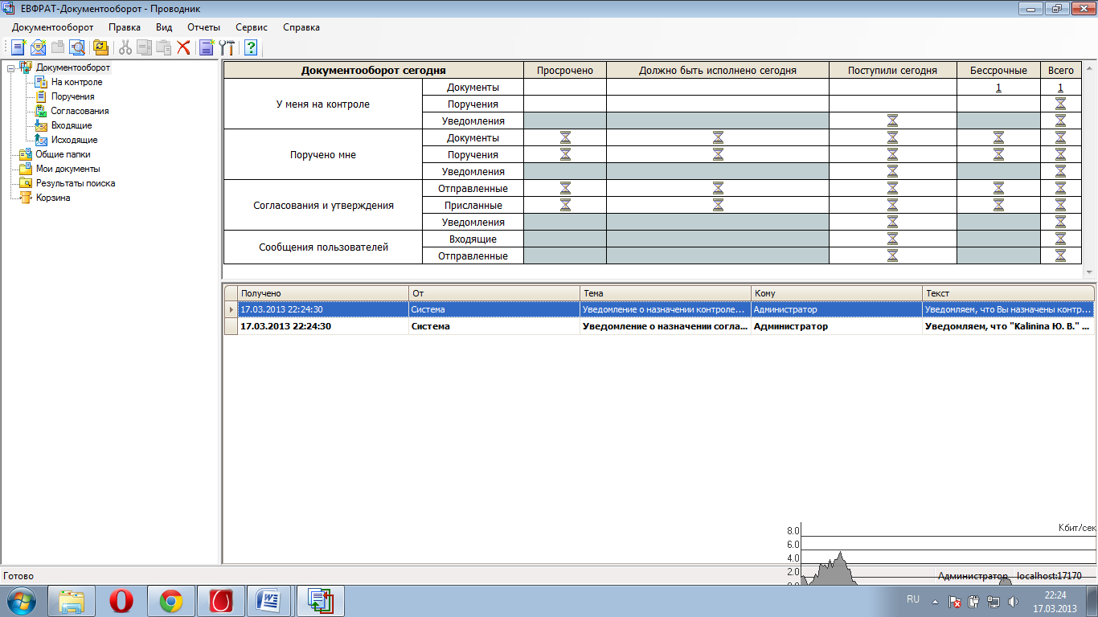The image size is (1098, 617).
Task: Click the text cell mentioning Kalinina Ю. В.
Action: click(1008, 326)
